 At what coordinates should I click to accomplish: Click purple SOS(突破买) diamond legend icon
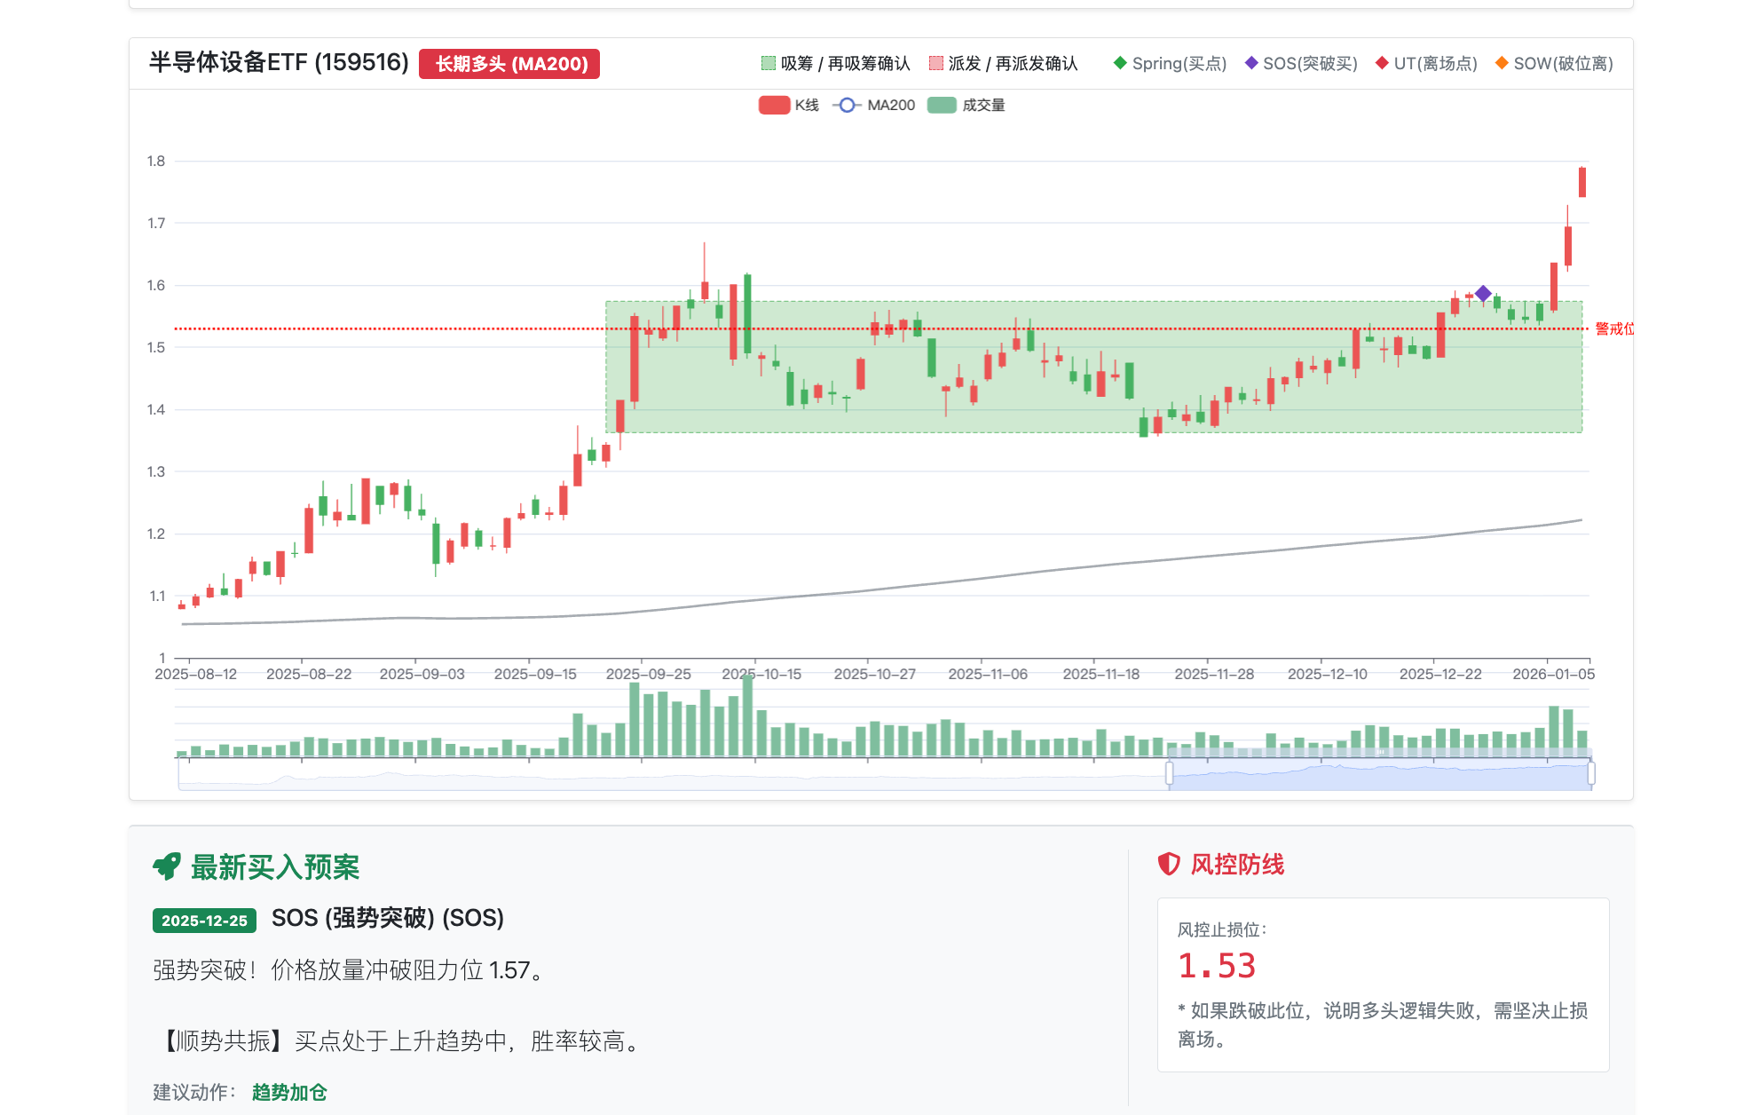1251,63
